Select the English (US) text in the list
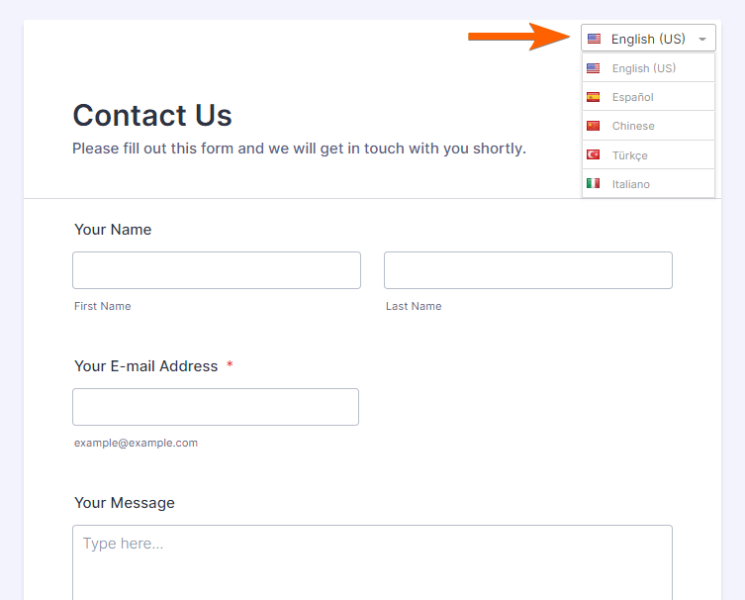Viewport: 745px width, 600px height. pos(644,68)
